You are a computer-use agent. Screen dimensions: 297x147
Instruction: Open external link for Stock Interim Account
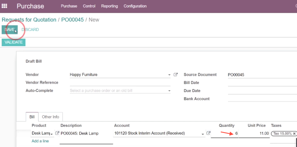208,133
